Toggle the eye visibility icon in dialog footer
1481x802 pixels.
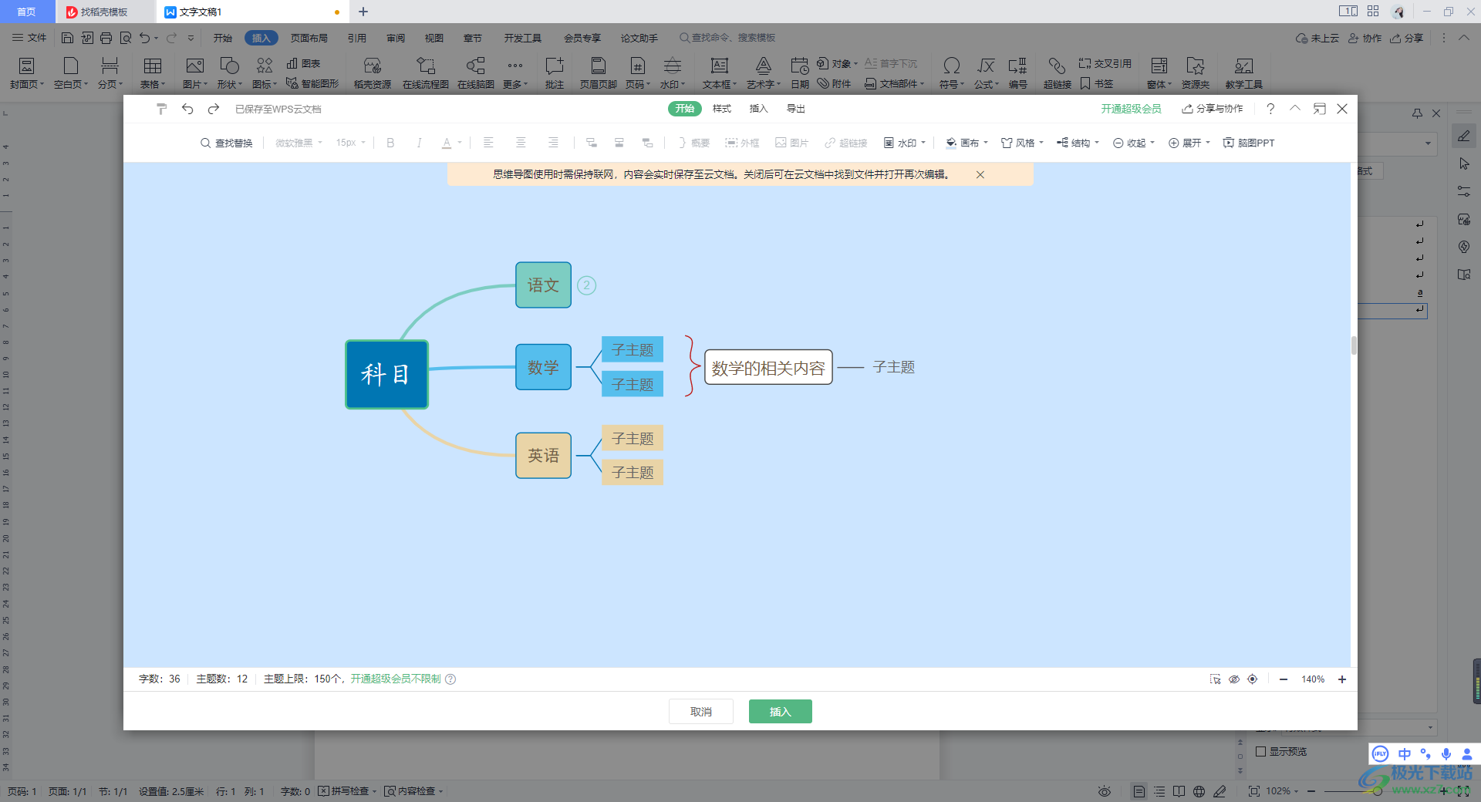1234,679
